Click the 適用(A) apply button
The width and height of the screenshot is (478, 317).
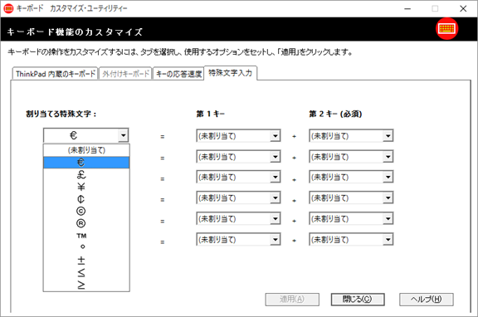292,300
